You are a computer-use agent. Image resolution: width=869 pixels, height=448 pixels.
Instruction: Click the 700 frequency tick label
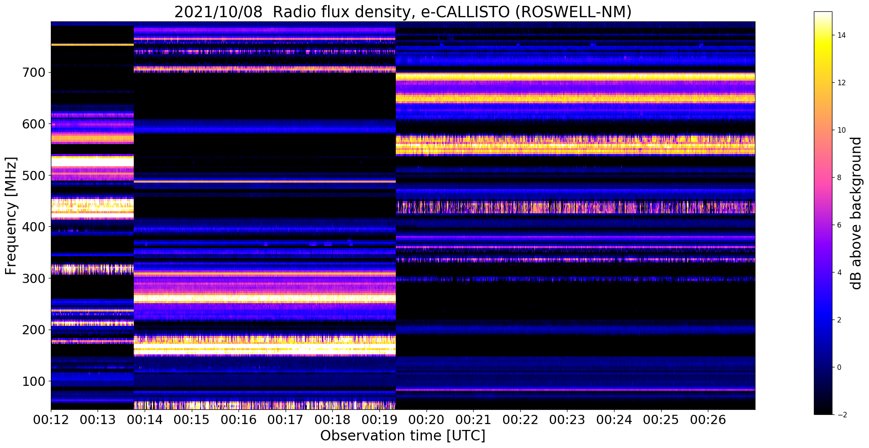[x=33, y=73]
